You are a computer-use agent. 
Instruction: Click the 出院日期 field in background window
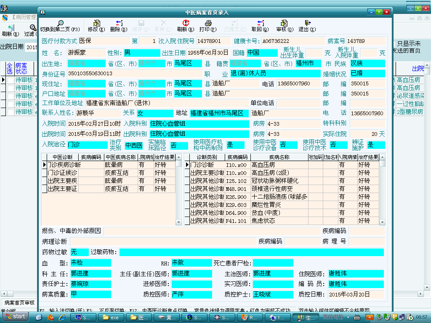(32, 47)
